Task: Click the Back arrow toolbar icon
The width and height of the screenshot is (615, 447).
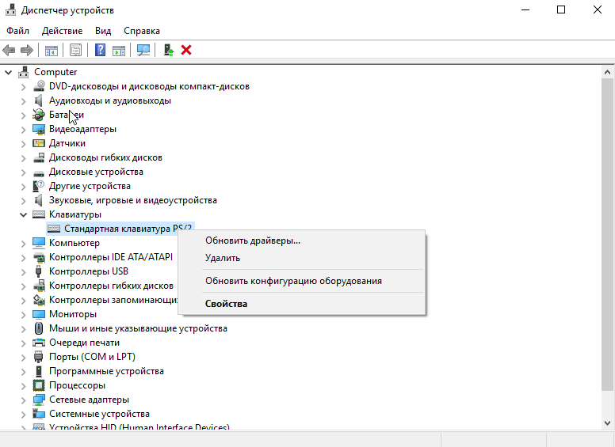Action: 9,50
